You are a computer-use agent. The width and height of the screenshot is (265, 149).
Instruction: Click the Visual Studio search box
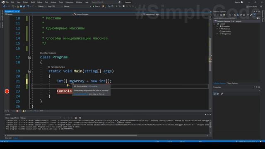(106, 2)
